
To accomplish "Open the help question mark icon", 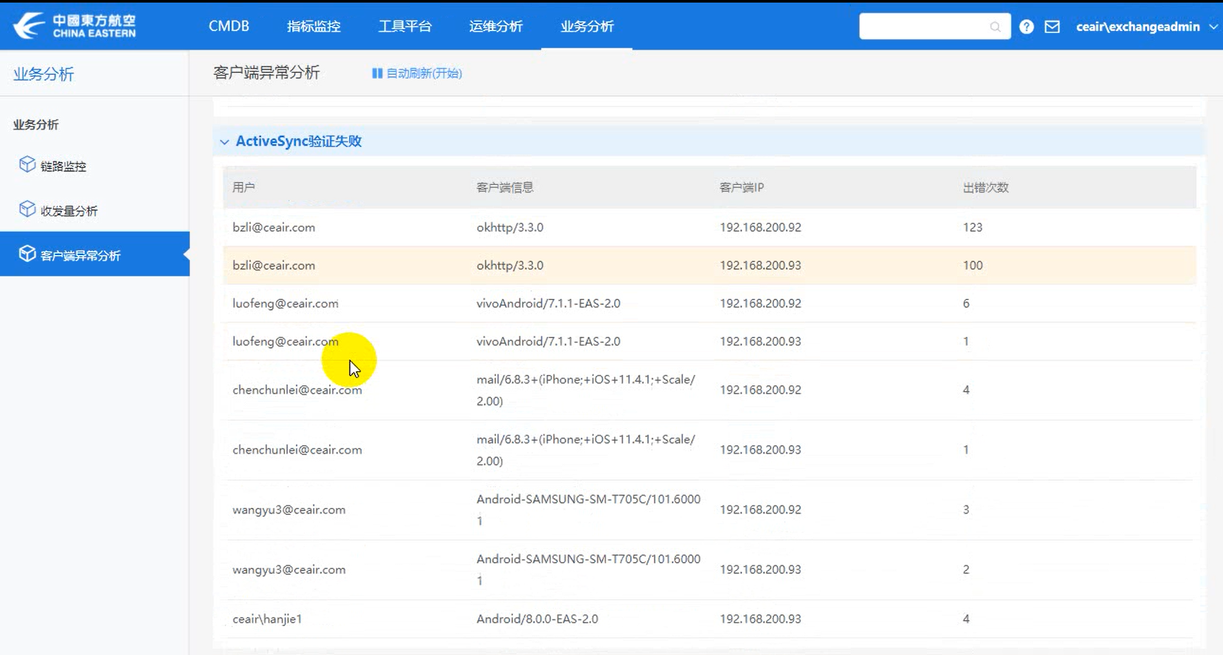I will 1026,26.
